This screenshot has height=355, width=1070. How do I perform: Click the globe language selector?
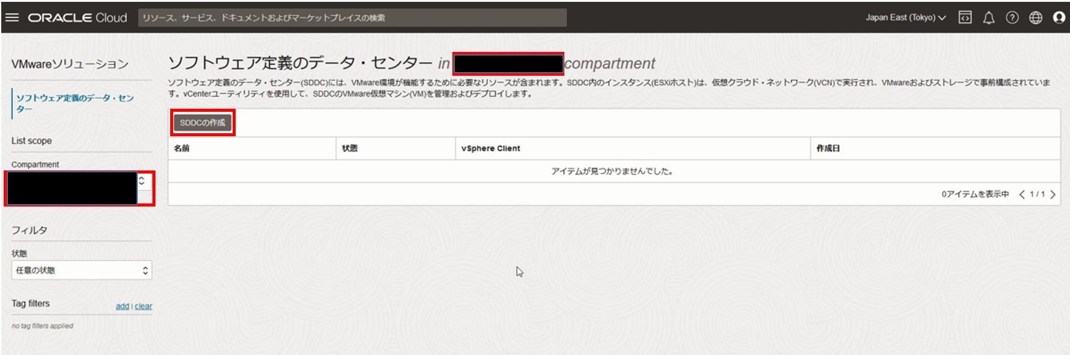[x=1035, y=18]
